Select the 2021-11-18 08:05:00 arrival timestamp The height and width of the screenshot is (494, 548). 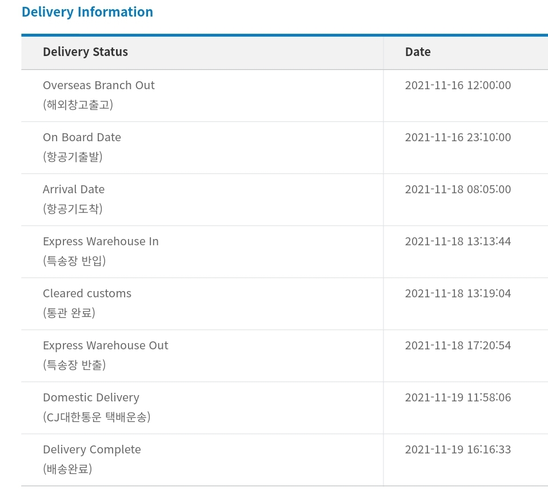458,190
